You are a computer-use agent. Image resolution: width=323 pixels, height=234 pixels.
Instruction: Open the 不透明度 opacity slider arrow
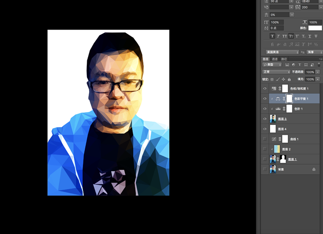coord(318,72)
